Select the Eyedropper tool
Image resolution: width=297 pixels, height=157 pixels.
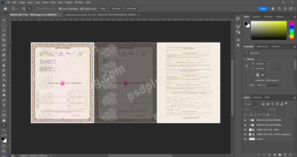[x=4, y=50]
